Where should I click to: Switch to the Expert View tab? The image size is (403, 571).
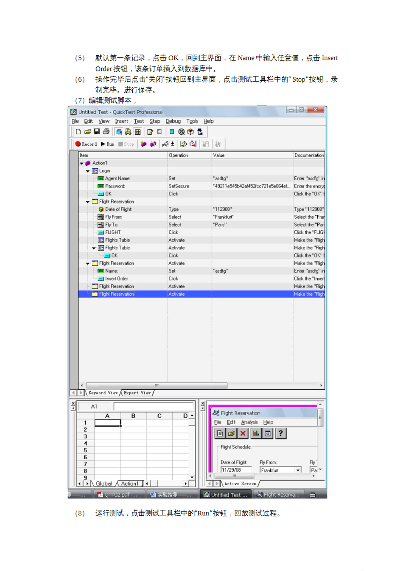tap(137, 393)
